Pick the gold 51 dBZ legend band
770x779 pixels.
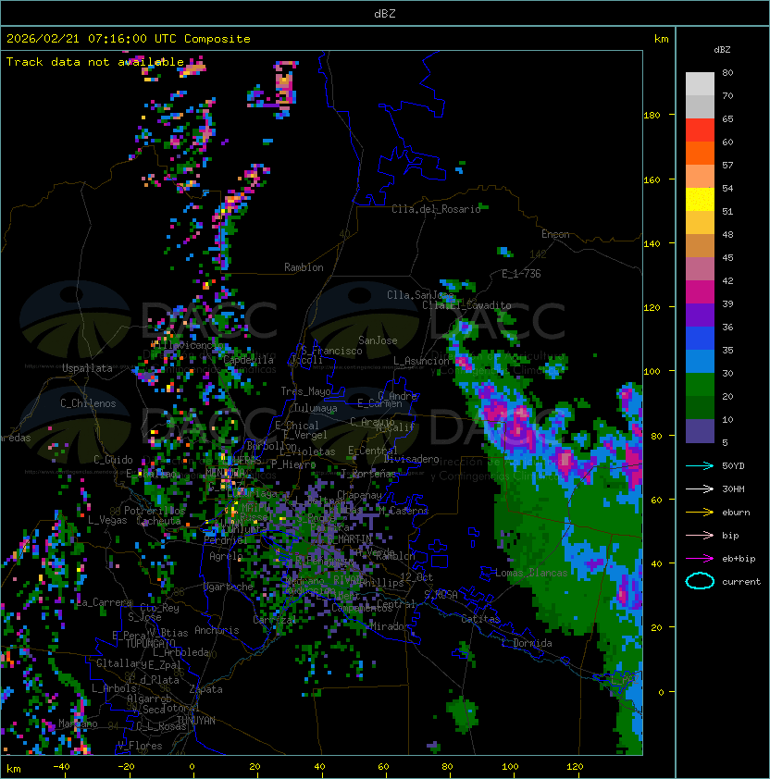(x=700, y=223)
